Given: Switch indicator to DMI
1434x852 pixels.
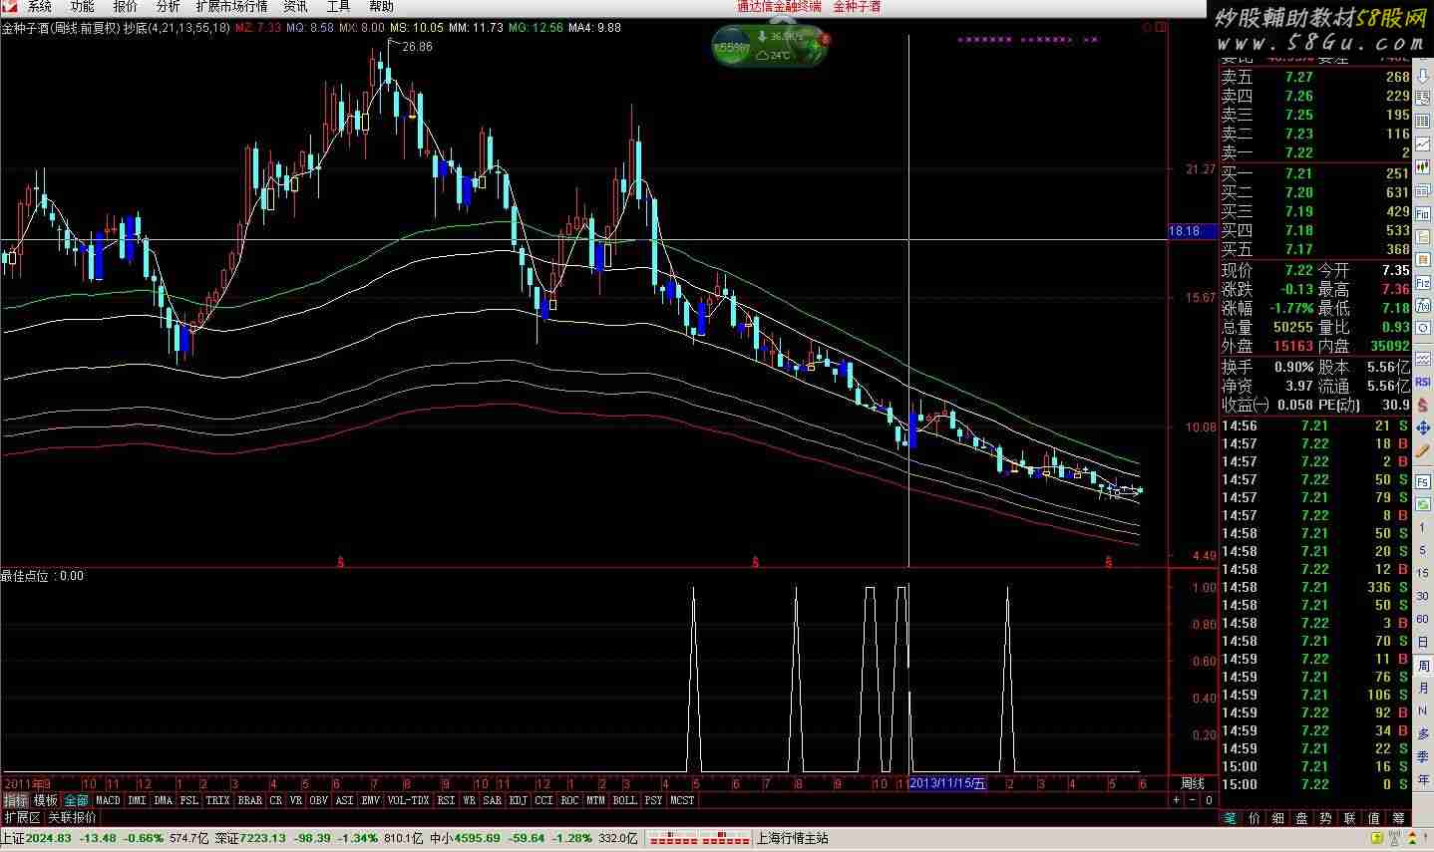Looking at the screenshot, I should click(x=137, y=800).
